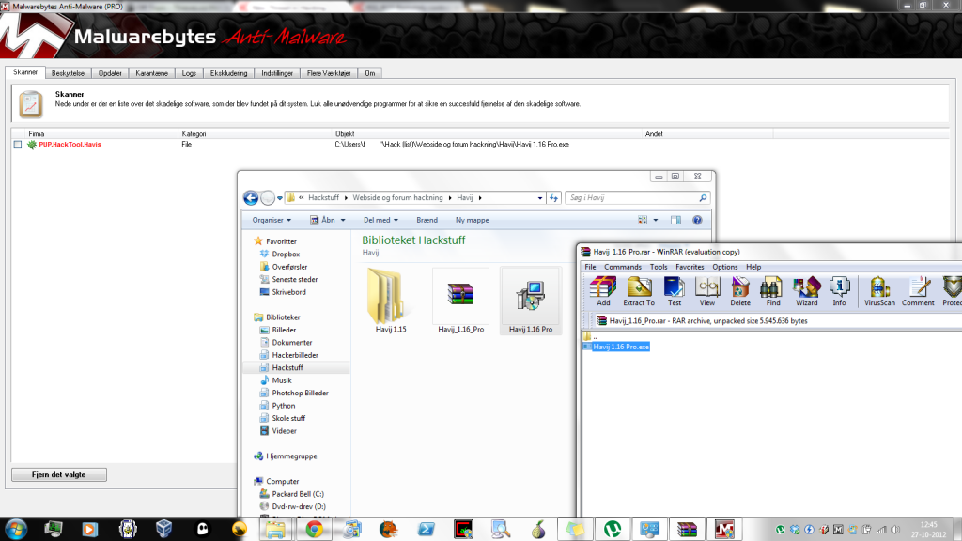This screenshot has height=541, width=962.
Task: Open Overførsler in Favoritter list
Action: pos(289,267)
